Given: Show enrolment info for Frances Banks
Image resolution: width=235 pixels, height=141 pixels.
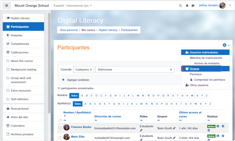Looking at the screenshot, I should (218, 126).
